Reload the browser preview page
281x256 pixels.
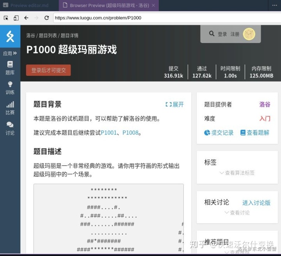pos(46,18)
